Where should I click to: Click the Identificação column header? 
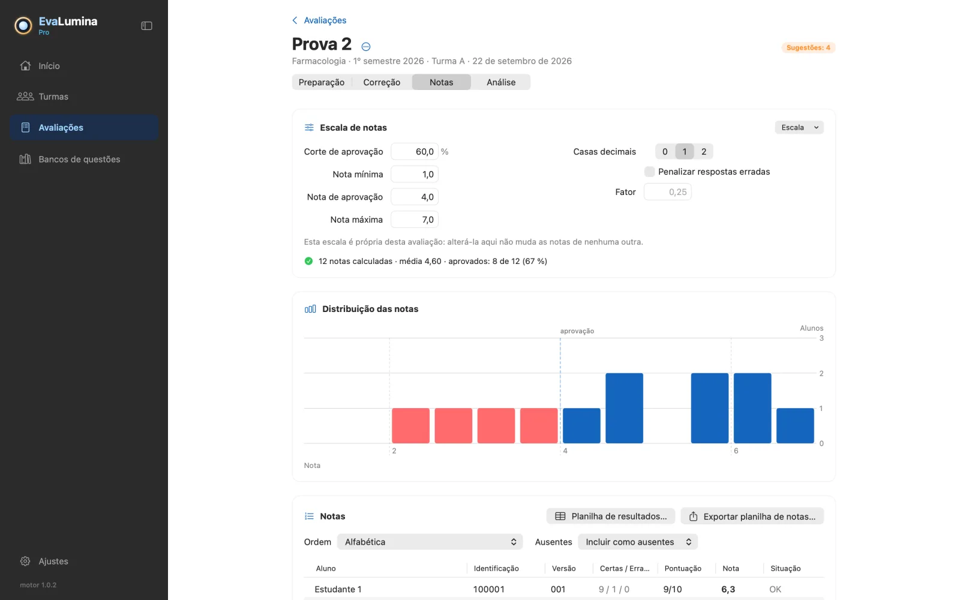[496, 569]
